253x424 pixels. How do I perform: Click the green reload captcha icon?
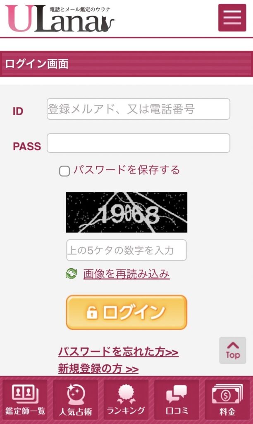pos(71,274)
